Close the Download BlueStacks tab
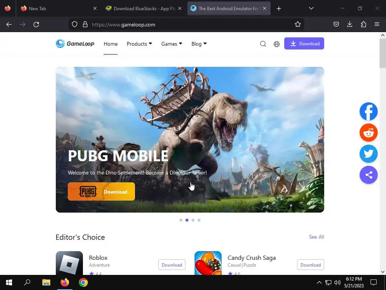Image resolution: width=386 pixels, height=290 pixels. (180, 8)
